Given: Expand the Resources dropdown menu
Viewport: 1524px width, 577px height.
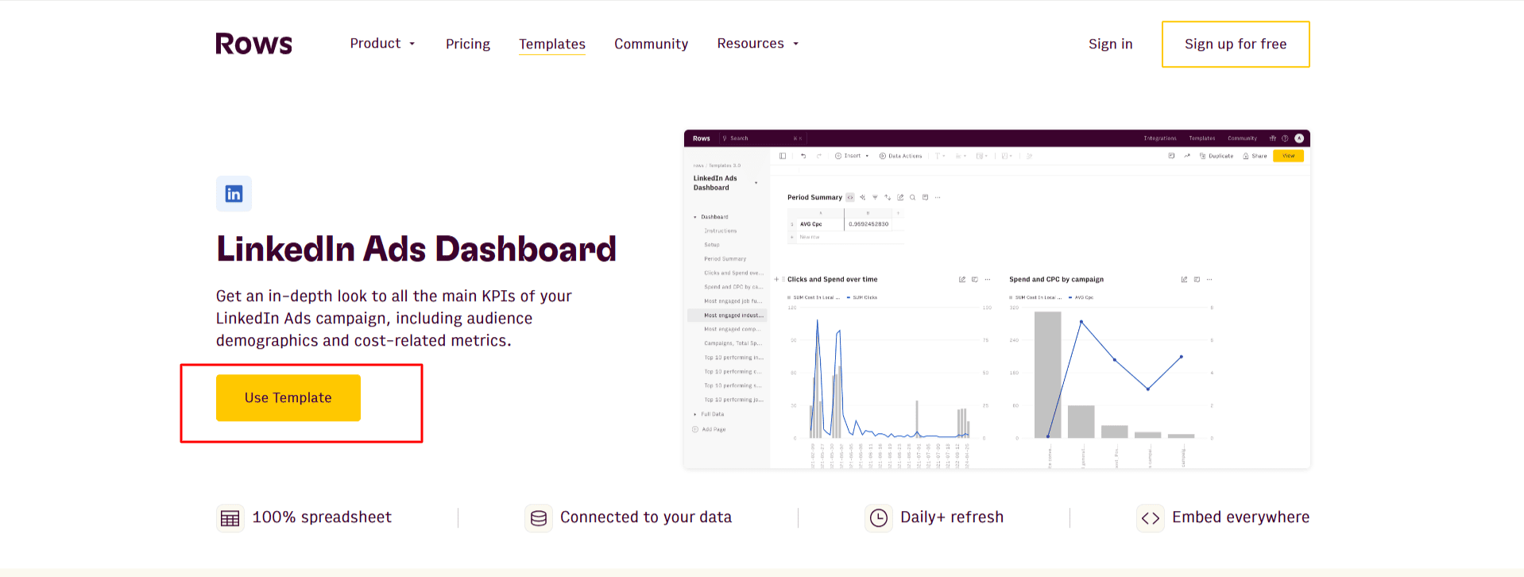Looking at the screenshot, I should [x=758, y=44].
